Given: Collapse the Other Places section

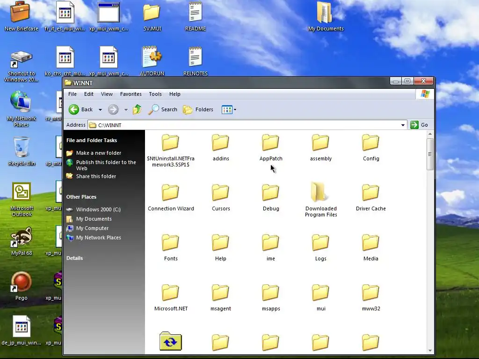Looking at the screenshot, I should pos(81,197).
